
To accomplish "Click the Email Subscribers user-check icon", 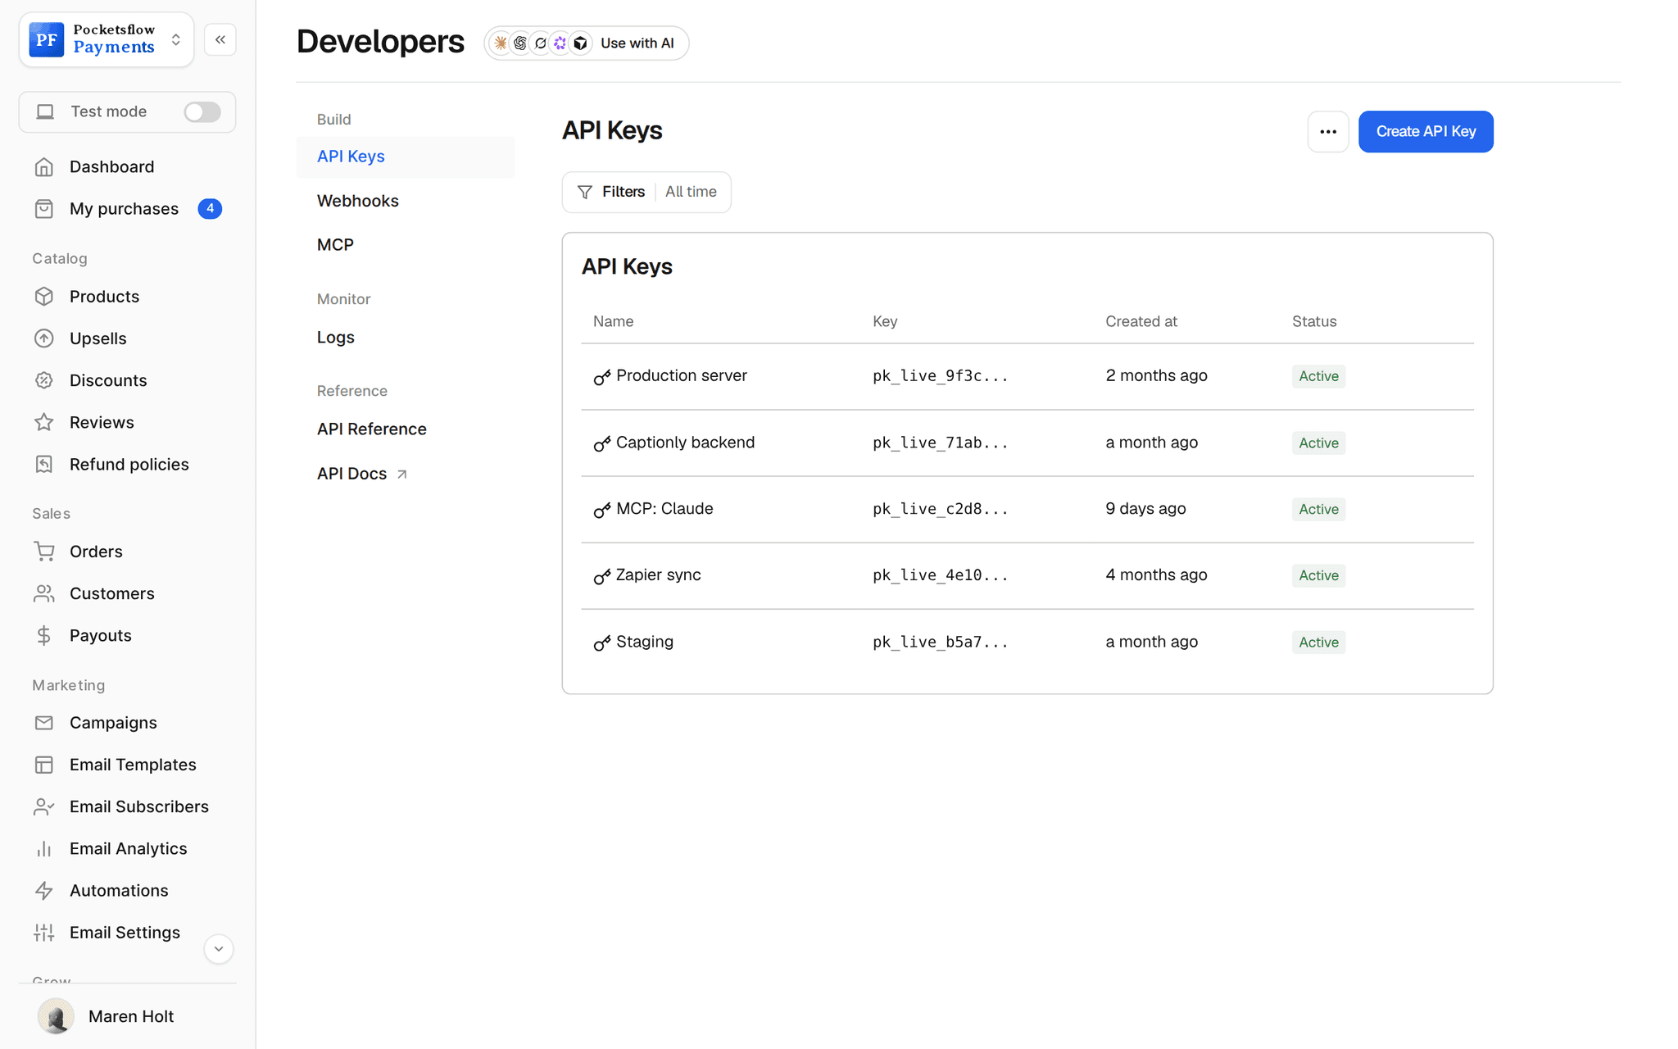I will point(44,807).
